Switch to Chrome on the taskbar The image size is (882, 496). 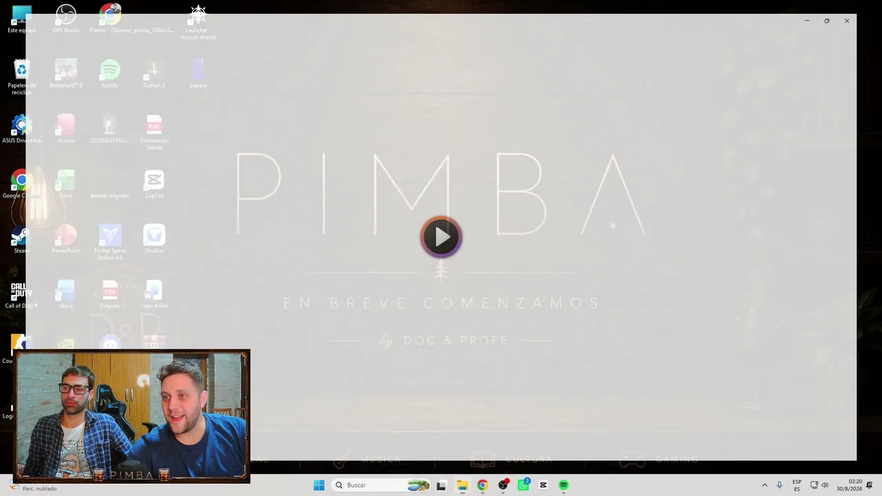[482, 485]
